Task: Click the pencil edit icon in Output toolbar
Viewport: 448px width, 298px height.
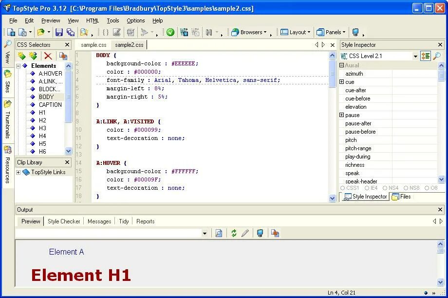Action: pos(245,233)
